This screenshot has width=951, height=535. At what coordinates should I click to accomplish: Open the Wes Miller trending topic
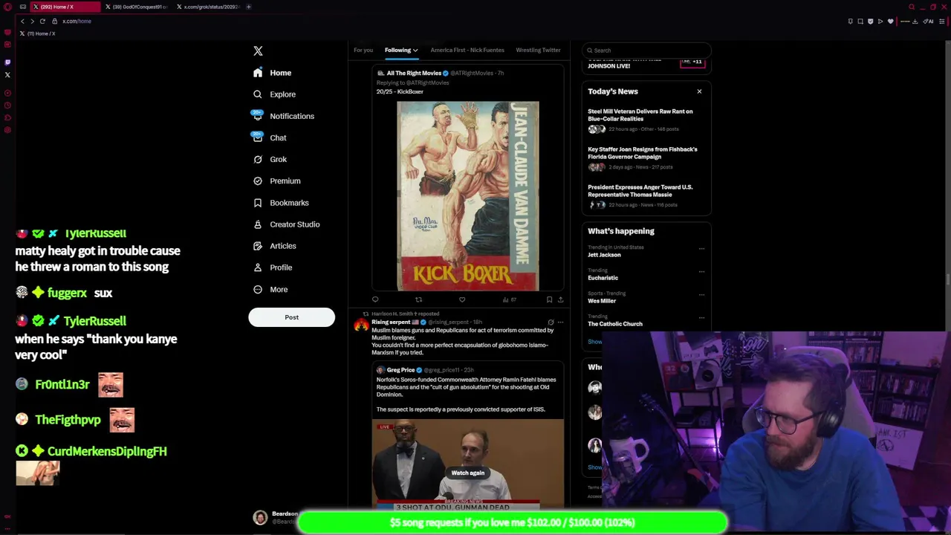point(602,301)
